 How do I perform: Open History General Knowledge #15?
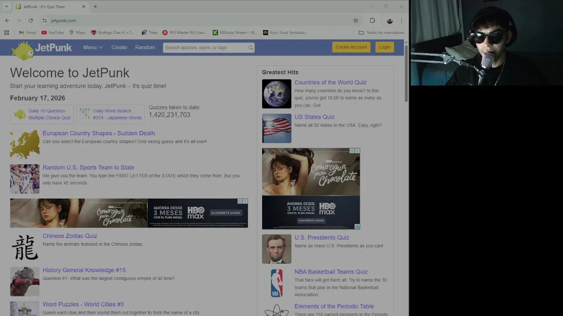84,270
